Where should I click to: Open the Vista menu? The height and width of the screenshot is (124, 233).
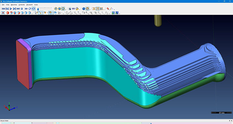click(x=8, y=5)
